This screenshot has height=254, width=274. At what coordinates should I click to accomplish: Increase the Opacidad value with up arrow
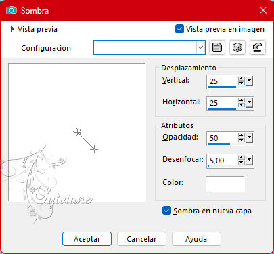[x=242, y=135]
